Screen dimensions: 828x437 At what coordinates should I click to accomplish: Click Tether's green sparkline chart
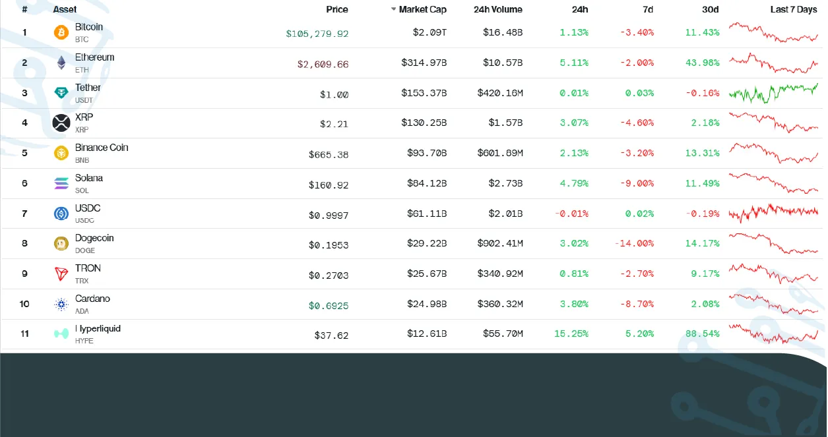pyautogui.click(x=773, y=93)
